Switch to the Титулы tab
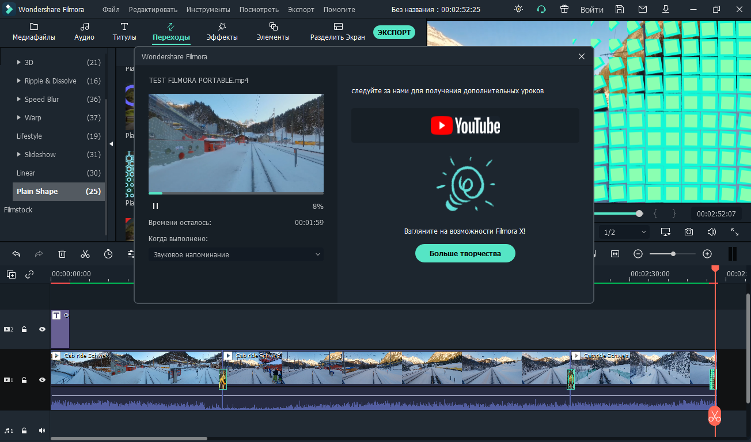This screenshot has width=751, height=442. [x=124, y=32]
